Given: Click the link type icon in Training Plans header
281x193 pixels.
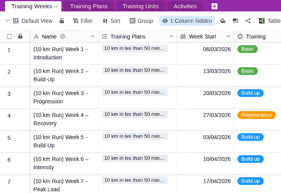Looking at the screenshot, I should 105,37.
